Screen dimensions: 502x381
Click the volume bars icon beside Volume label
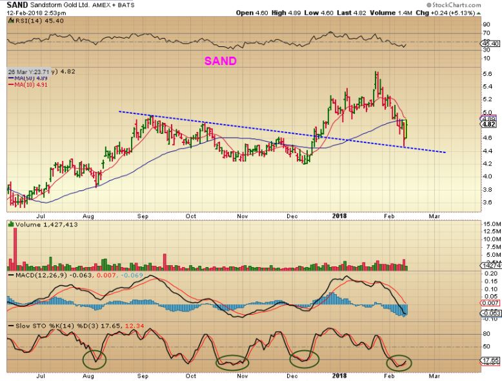coord(11,224)
